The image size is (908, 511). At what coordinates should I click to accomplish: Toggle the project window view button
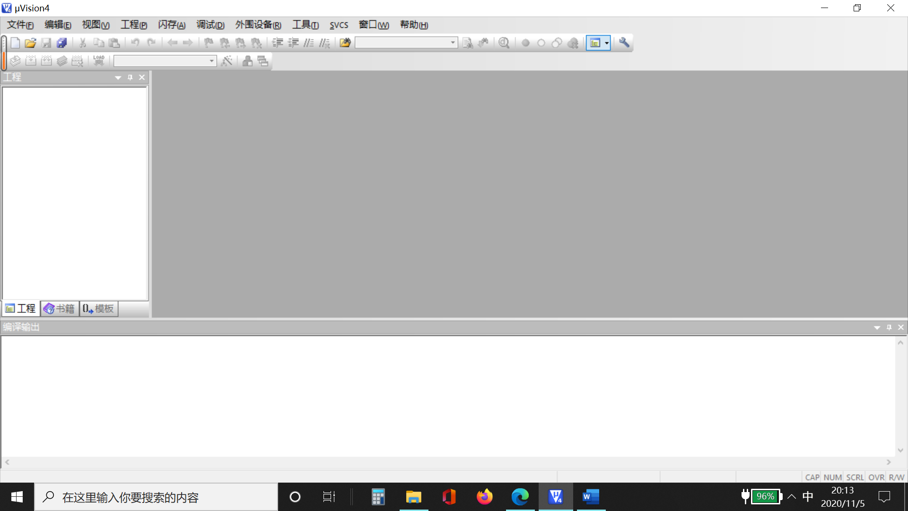(x=595, y=43)
